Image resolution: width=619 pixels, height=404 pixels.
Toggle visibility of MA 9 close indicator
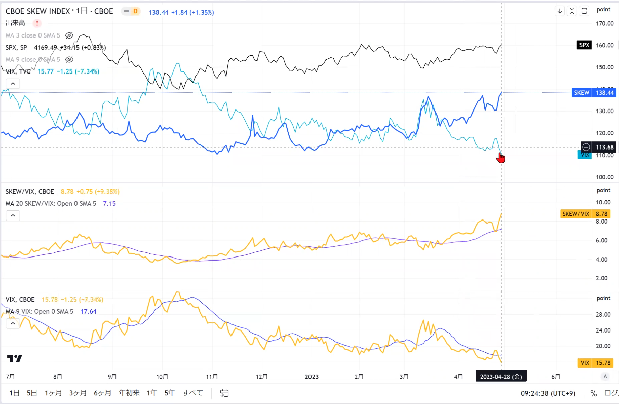tap(70, 59)
